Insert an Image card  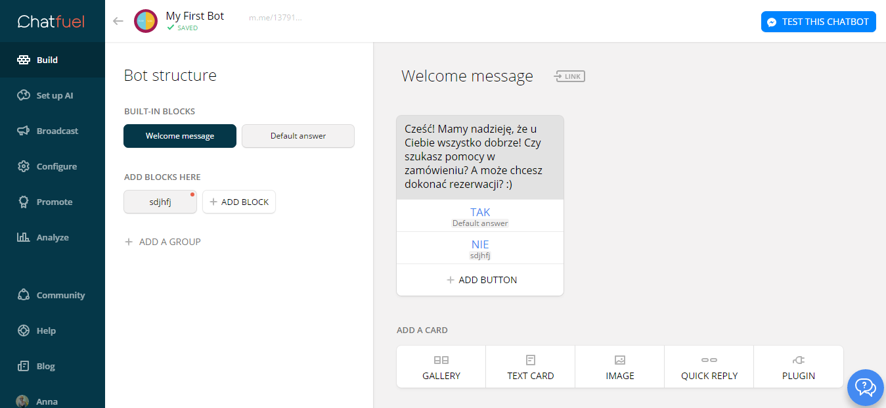point(620,367)
